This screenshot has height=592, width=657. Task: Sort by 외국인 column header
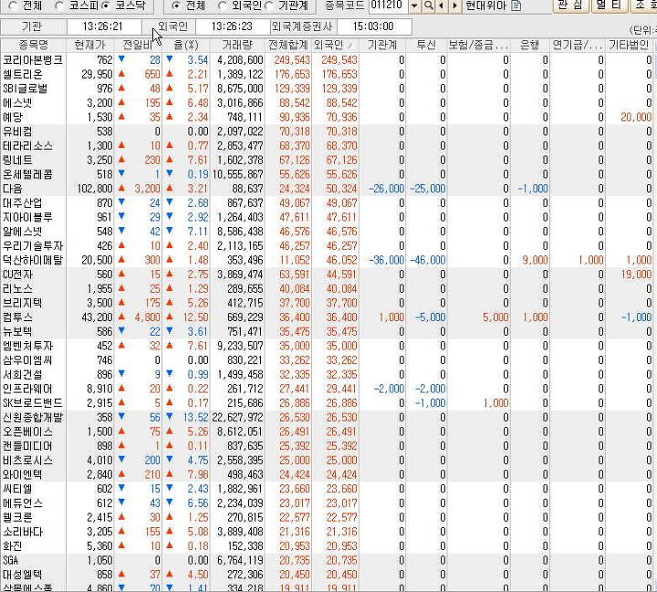tap(335, 45)
